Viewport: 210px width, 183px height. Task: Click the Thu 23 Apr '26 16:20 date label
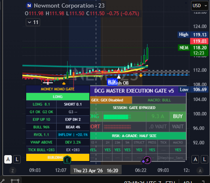click(x=96, y=171)
